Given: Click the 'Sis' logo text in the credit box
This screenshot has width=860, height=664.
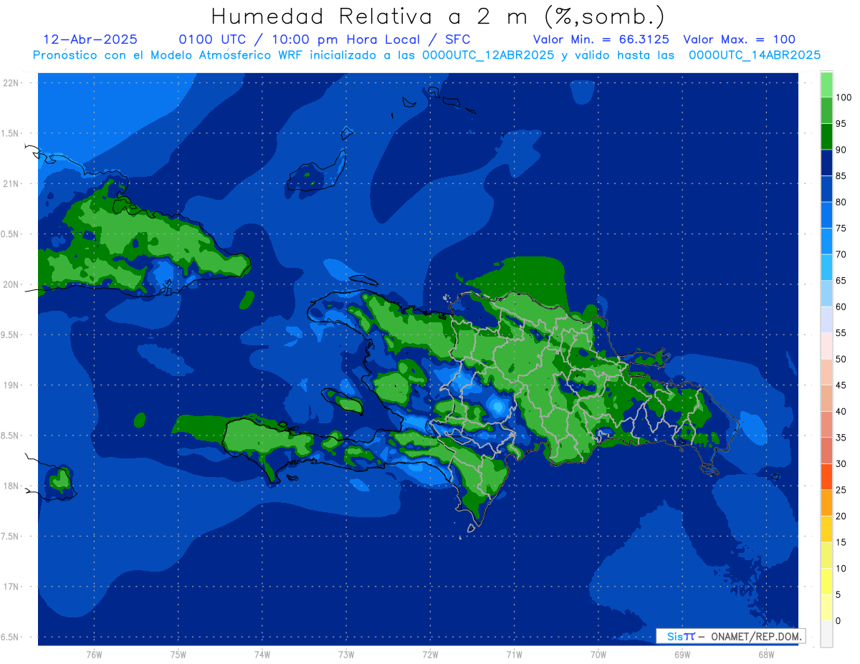Looking at the screenshot, I should (674, 636).
